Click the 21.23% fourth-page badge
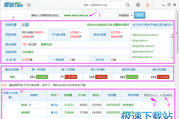 132,77
